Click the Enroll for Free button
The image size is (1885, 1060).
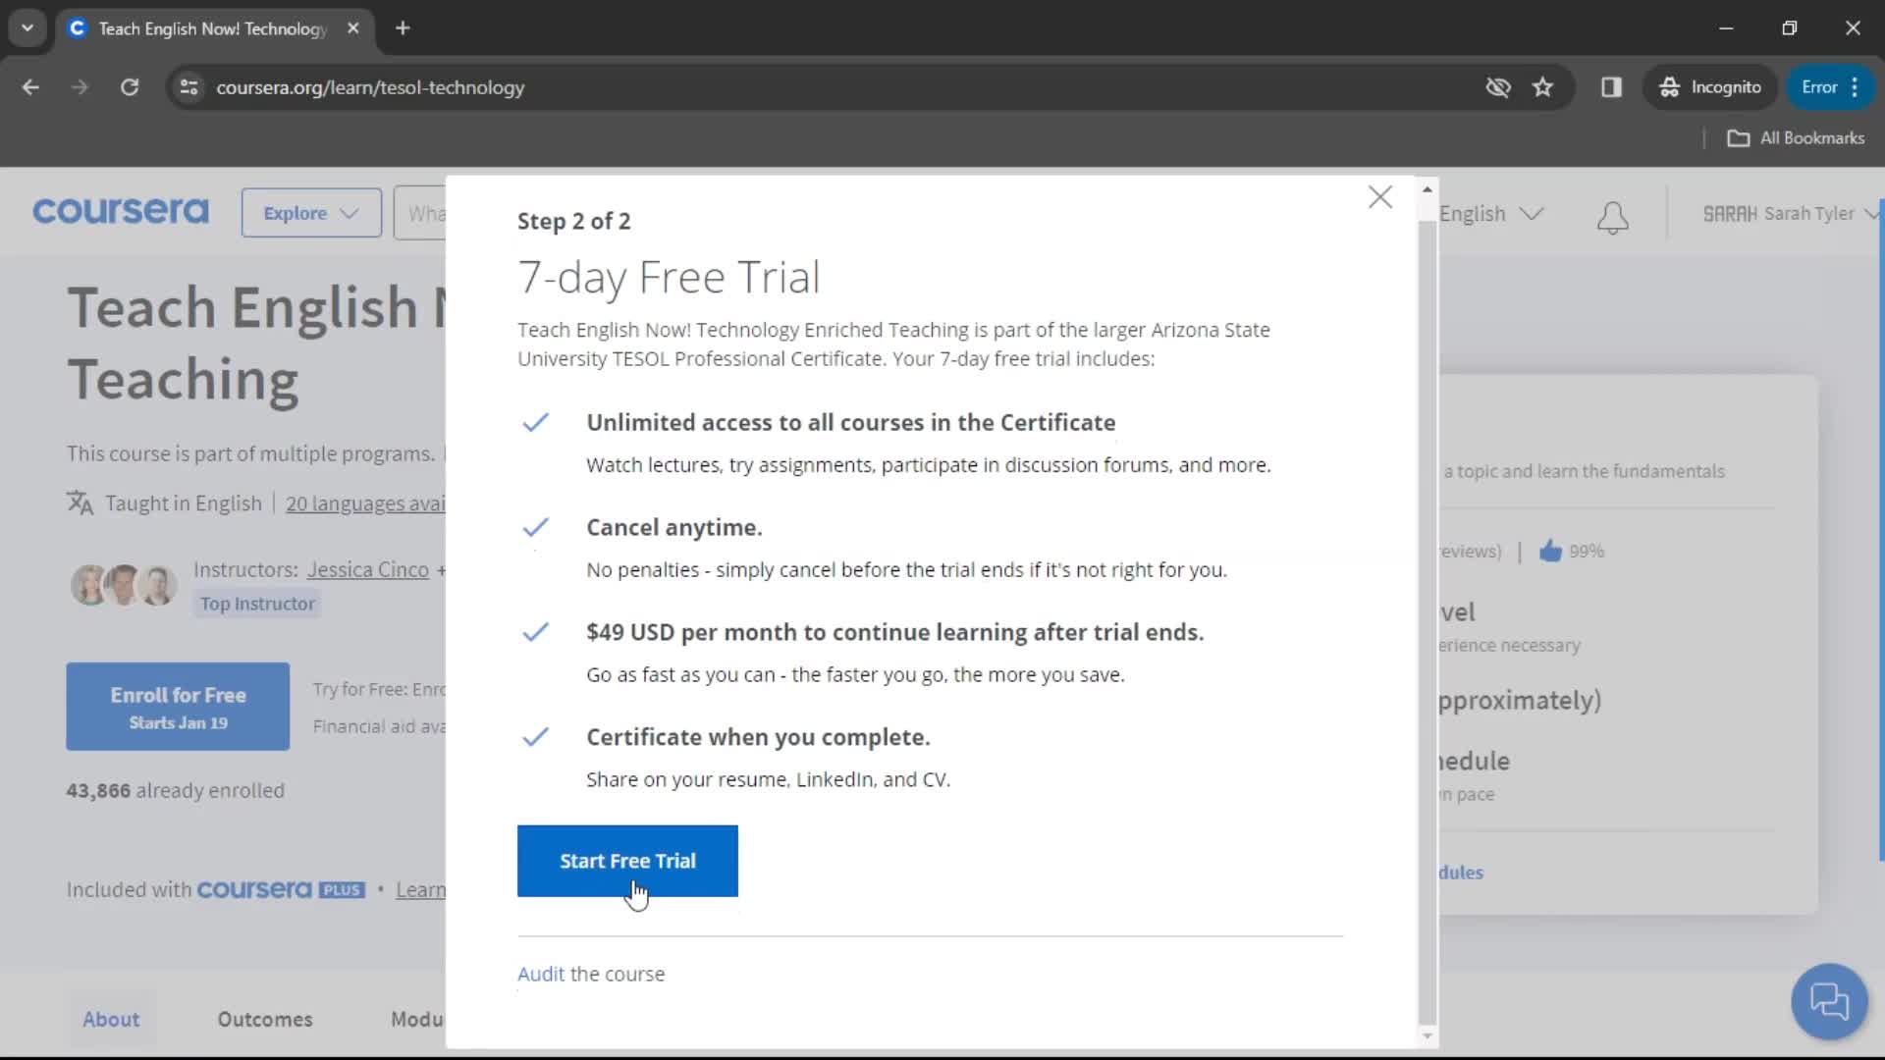coord(178,707)
